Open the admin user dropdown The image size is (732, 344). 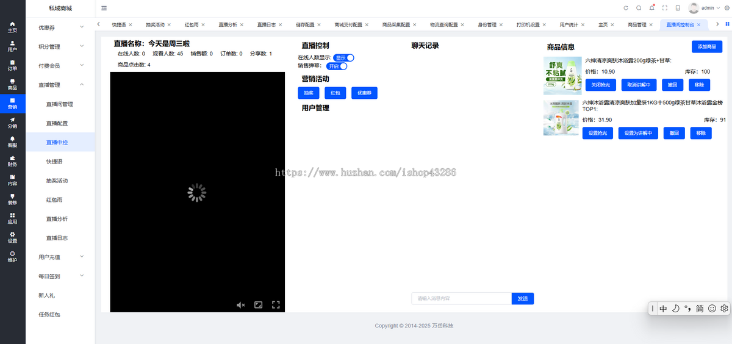pos(703,8)
